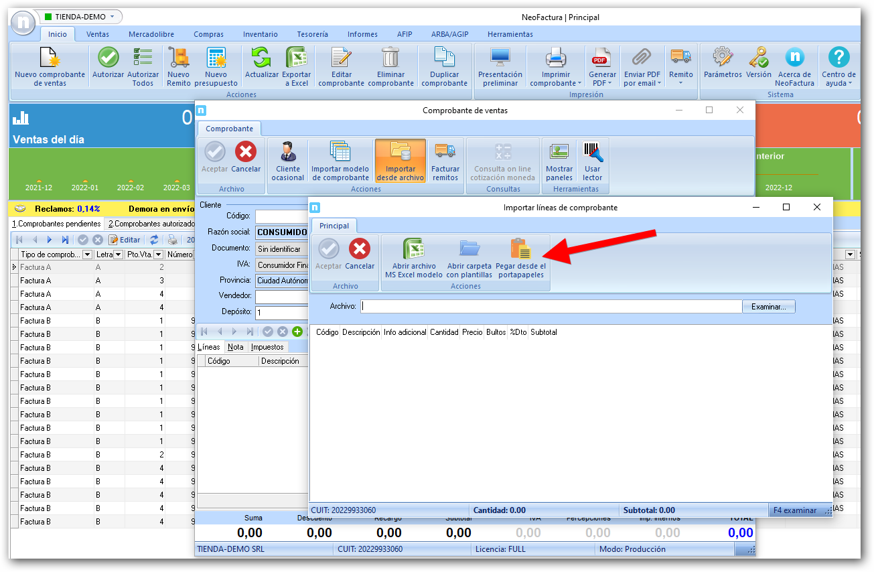
Task: Click Pegar desde el portapapeles icon
Action: [x=520, y=250]
